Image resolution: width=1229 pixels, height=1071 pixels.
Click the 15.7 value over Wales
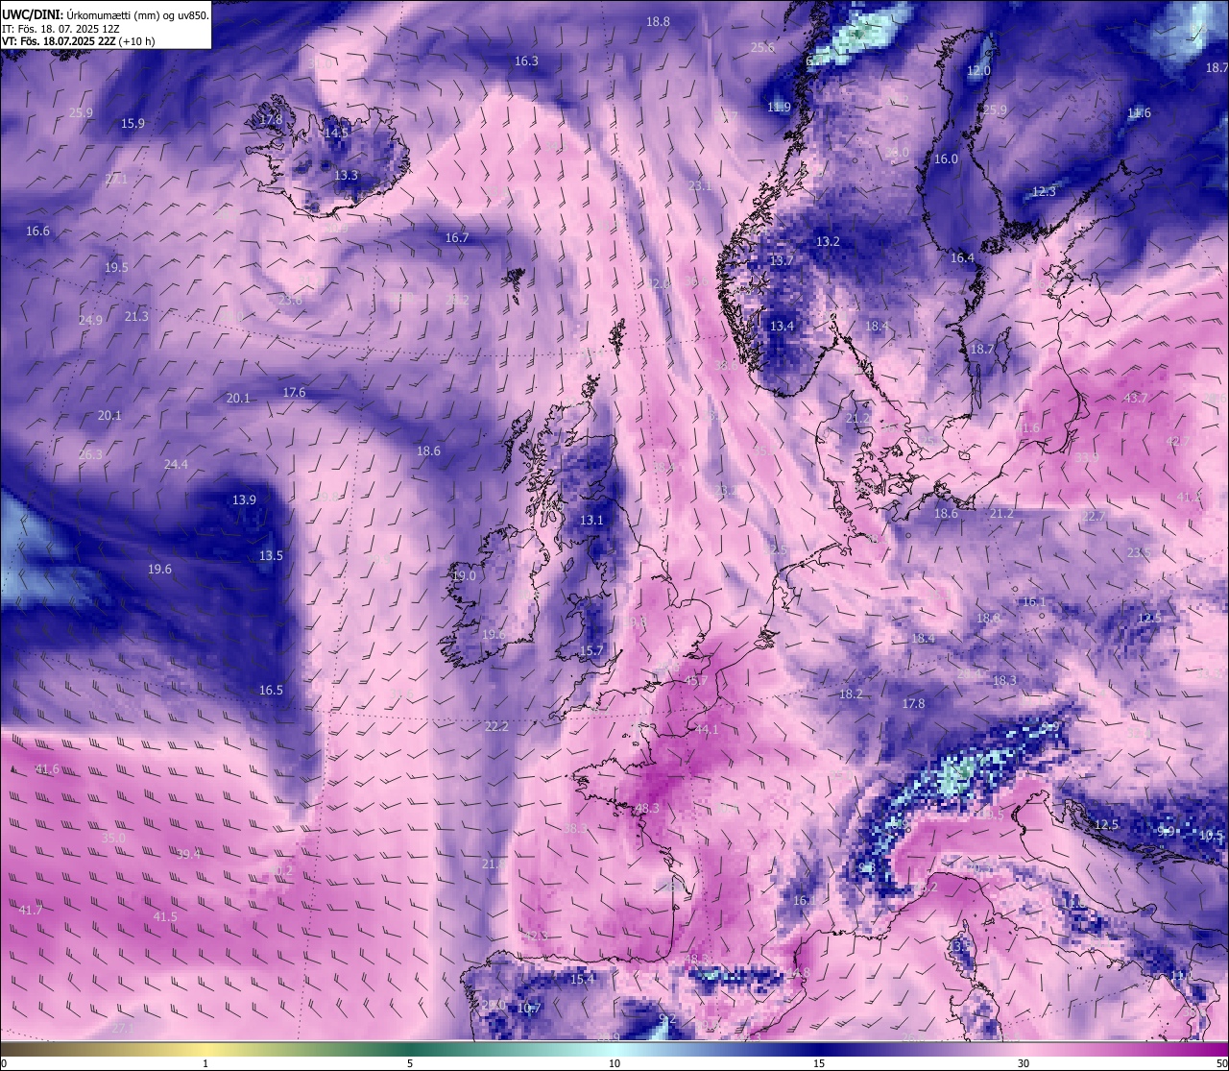[591, 651]
